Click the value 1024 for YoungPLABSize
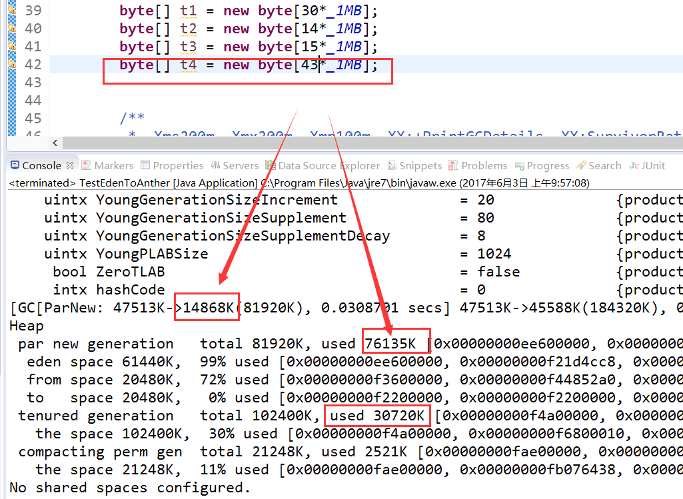The width and height of the screenshot is (683, 499). [494, 254]
